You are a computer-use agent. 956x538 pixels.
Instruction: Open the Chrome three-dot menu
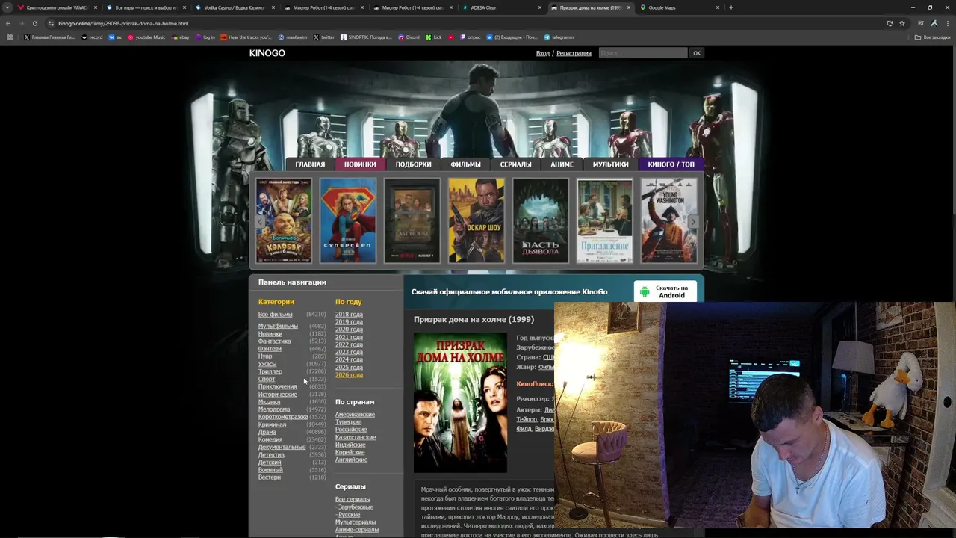(947, 23)
